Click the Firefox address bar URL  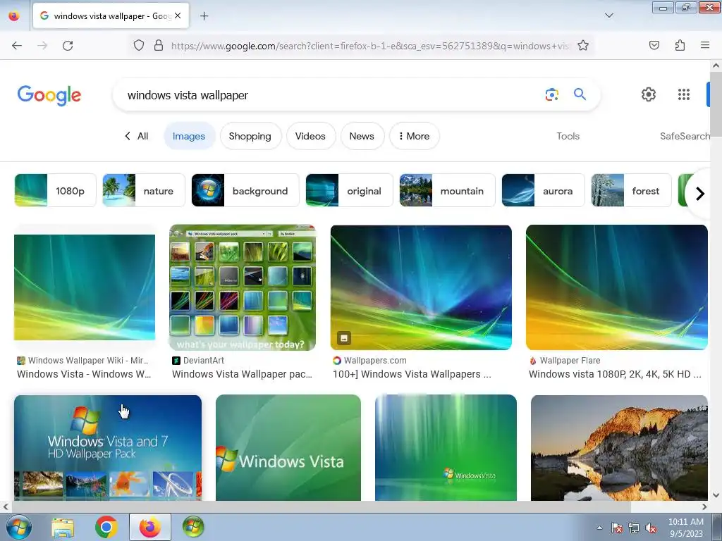[369, 46]
